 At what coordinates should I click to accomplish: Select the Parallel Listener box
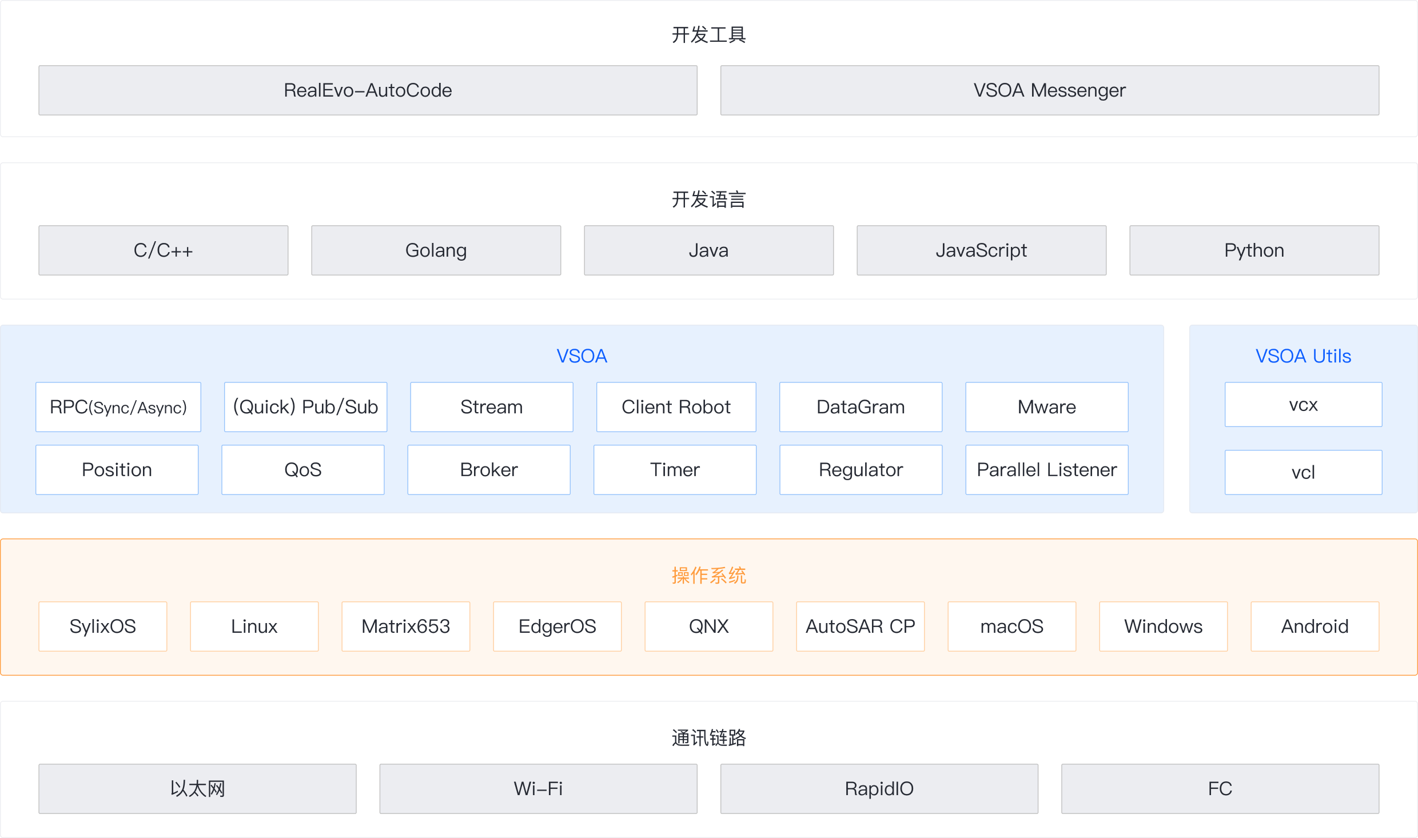[1047, 470]
